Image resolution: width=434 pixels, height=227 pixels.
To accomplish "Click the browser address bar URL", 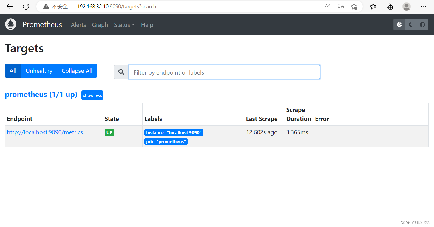I will tap(118, 6).
